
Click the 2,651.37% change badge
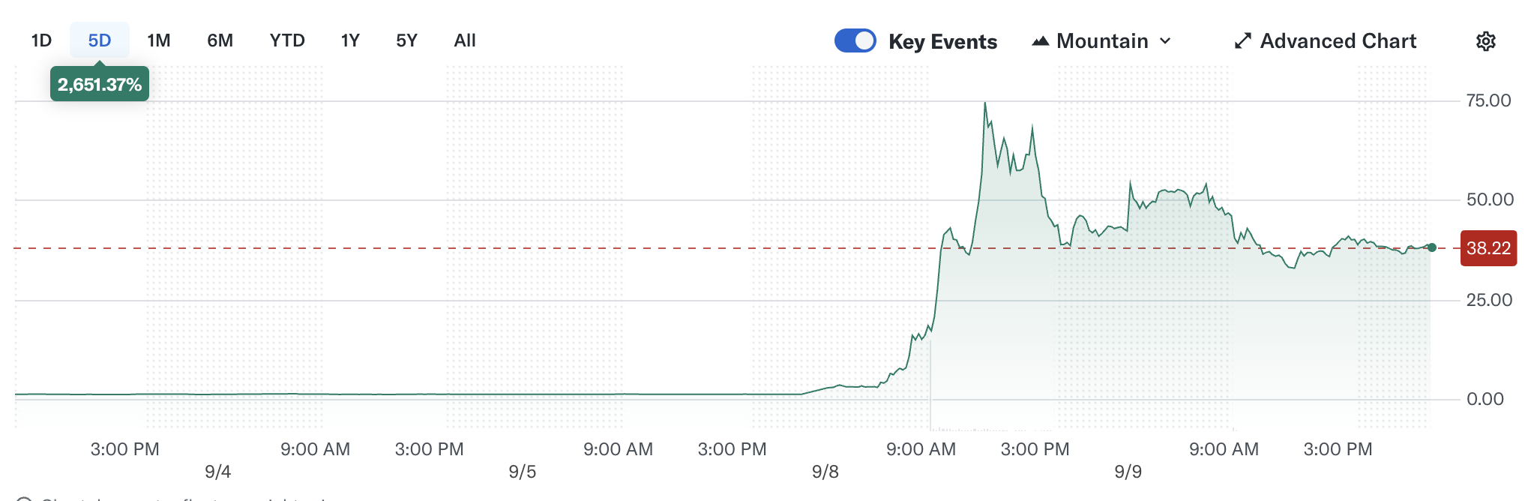[100, 85]
